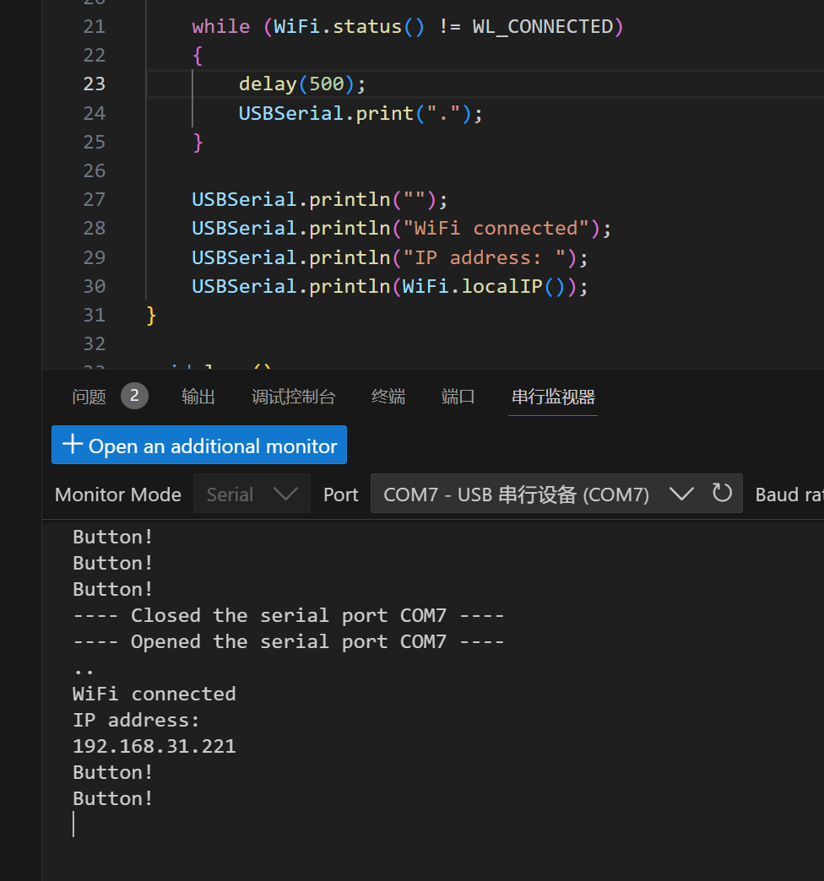This screenshot has width=824, height=881.
Task: Switch to the 输出 output tab
Action: (198, 397)
